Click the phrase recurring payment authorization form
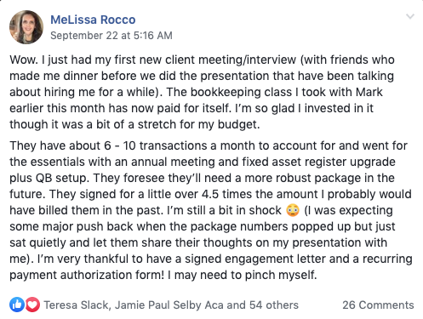The width and height of the screenshot is (423, 319). tap(211, 267)
